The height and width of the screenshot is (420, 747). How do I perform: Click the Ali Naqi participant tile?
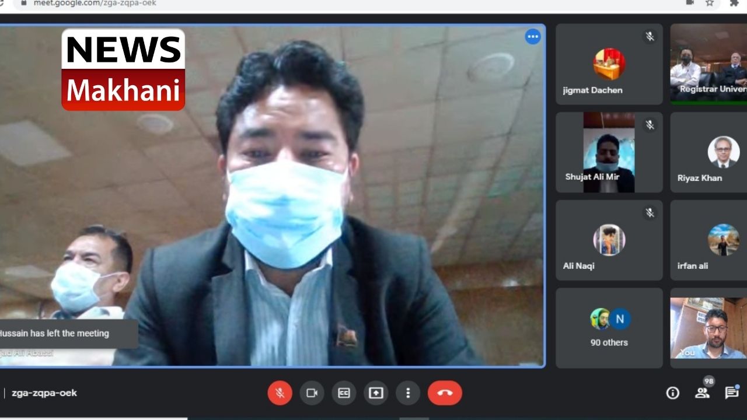(x=609, y=240)
